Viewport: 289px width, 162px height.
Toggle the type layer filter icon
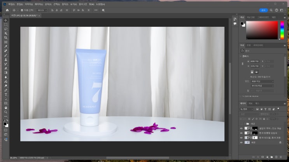click(x=265, y=109)
